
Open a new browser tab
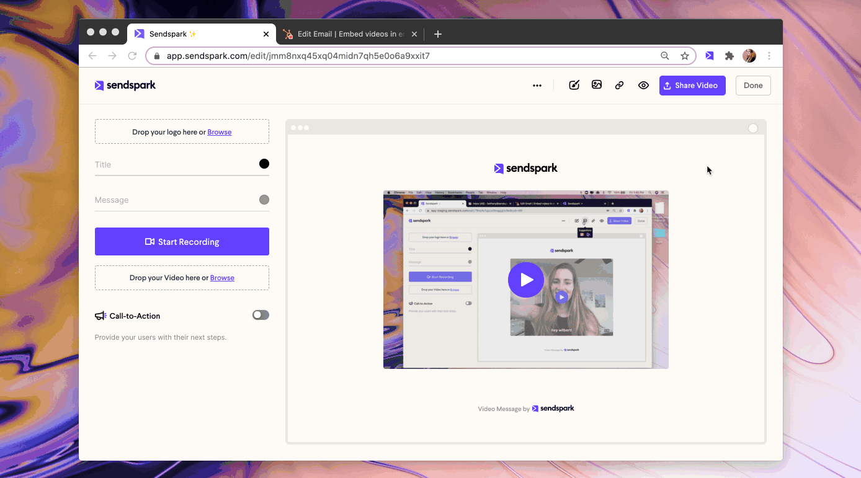tap(438, 34)
